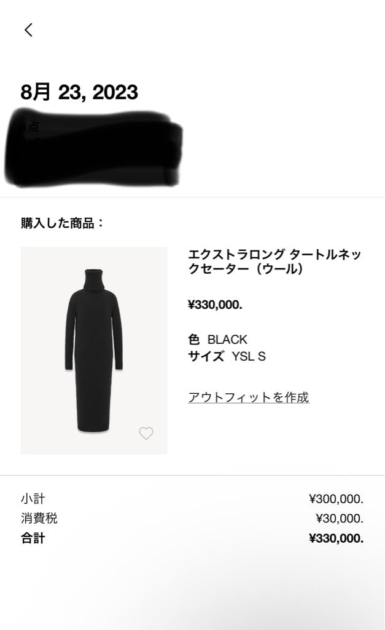Return to previous screen using the arrow icon
Image resolution: width=385 pixels, height=630 pixels.
pyautogui.click(x=28, y=30)
